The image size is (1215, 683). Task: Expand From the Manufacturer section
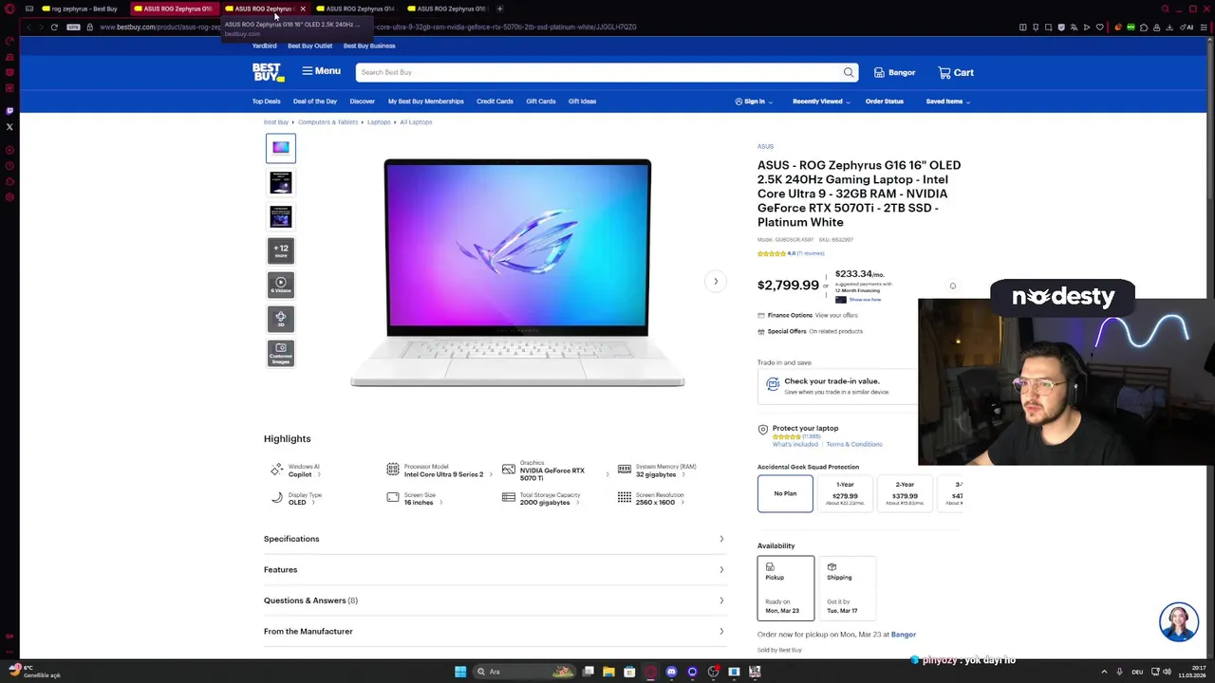495,632
